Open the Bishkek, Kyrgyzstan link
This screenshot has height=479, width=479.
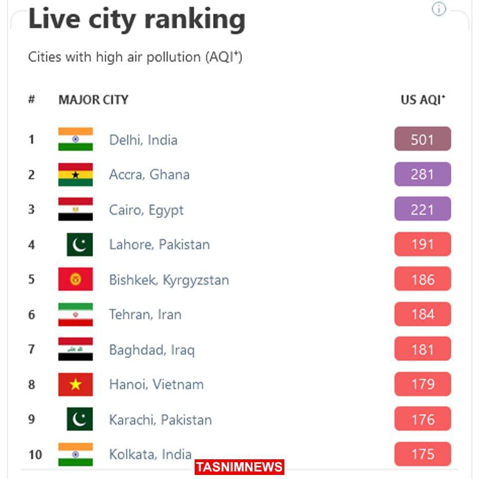point(169,280)
